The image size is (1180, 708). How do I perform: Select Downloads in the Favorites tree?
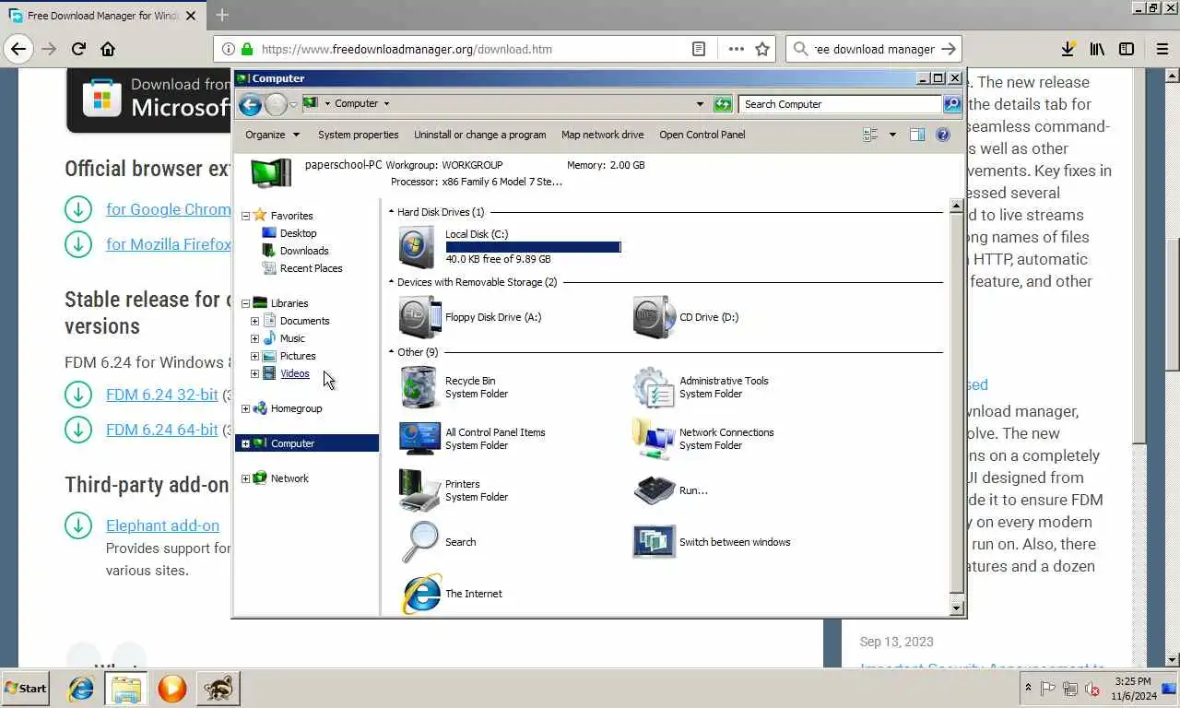(304, 251)
